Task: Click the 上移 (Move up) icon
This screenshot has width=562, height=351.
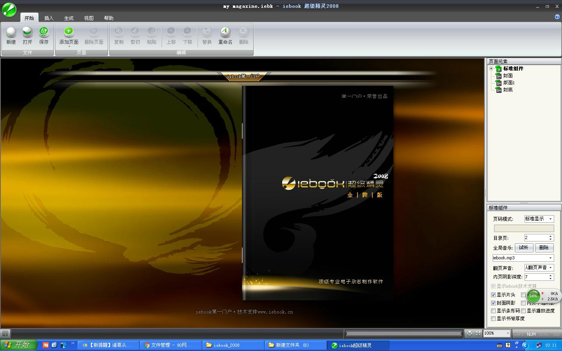Action: pyautogui.click(x=171, y=32)
